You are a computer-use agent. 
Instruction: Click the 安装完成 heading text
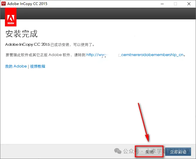click(x=21, y=34)
